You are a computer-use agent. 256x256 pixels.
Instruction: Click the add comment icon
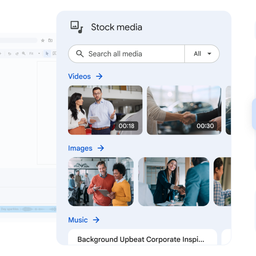click(x=54, y=53)
